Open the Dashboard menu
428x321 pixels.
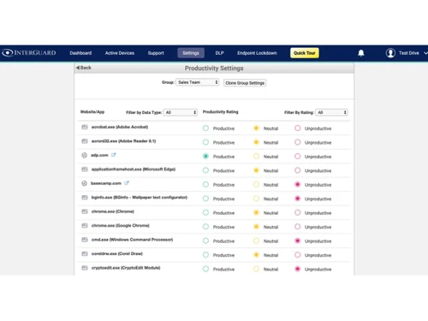[80, 53]
